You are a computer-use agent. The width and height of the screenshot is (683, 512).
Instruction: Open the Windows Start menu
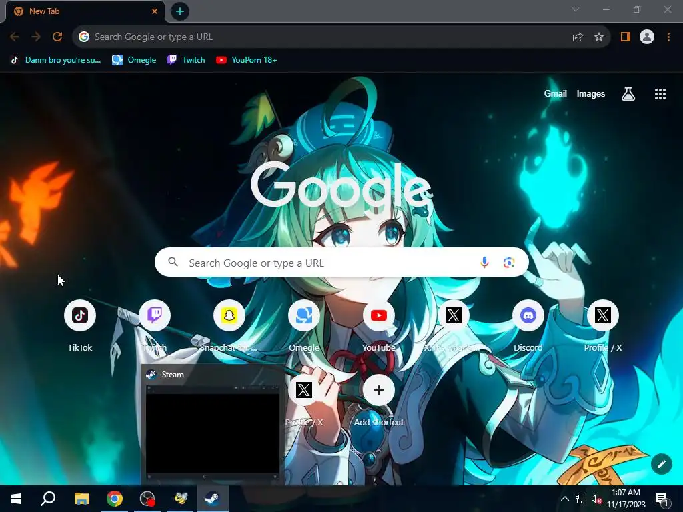point(16,499)
